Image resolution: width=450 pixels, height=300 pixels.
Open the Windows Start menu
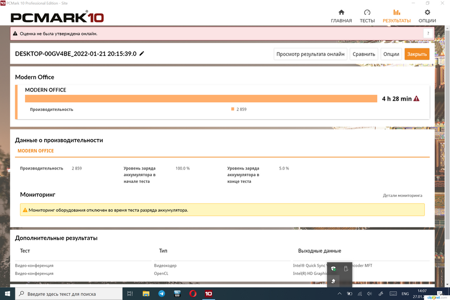8,294
